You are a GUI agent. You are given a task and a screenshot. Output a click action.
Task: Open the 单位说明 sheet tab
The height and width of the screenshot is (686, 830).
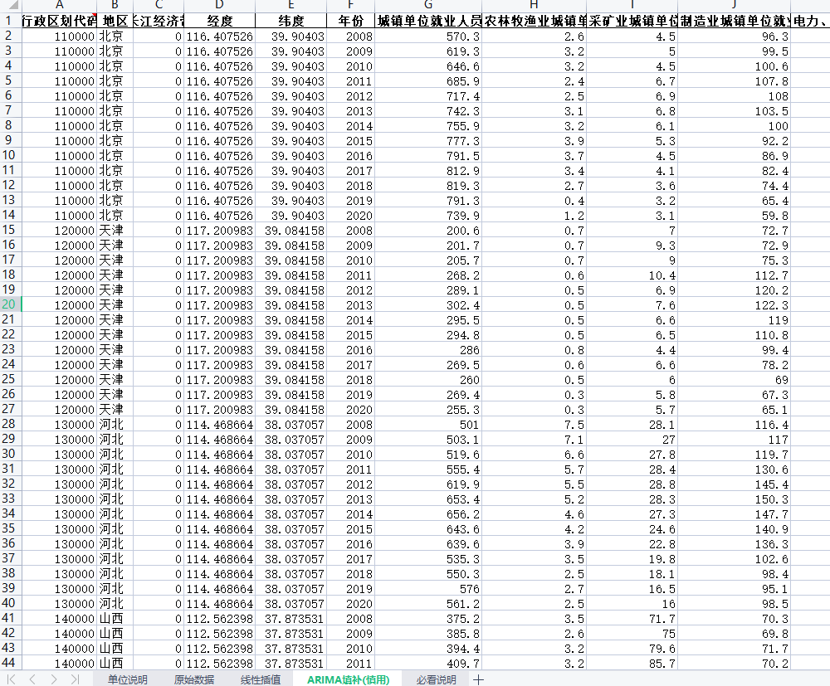(x=127, y=679)
